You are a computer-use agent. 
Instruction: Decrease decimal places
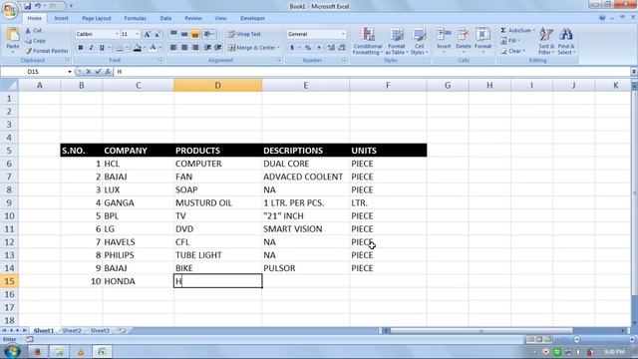pos(341,48)
